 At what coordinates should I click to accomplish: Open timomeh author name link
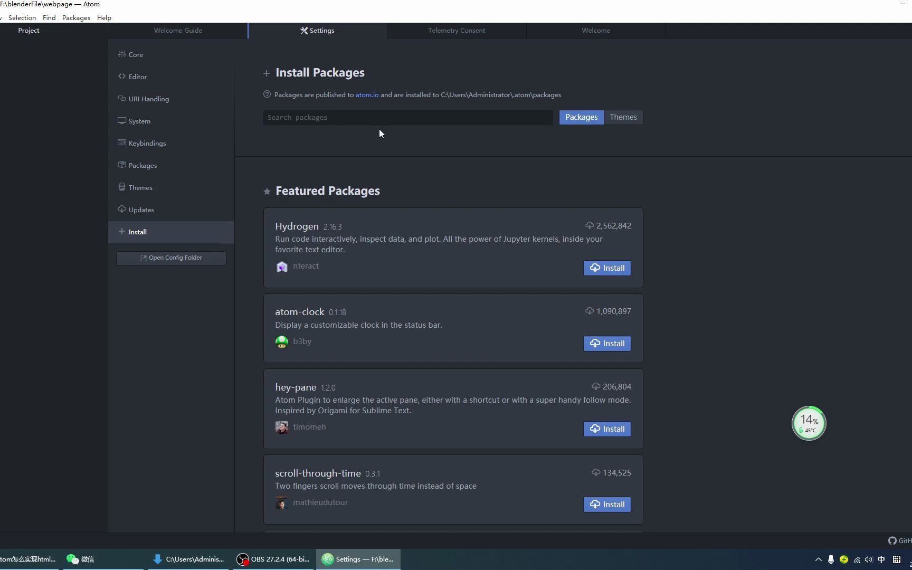tap(309, 427)
